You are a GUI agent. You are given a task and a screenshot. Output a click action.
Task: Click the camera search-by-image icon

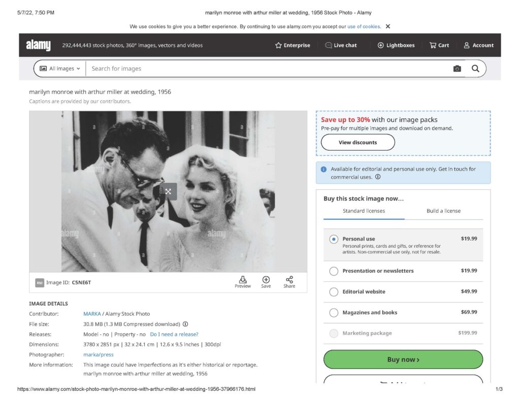457,69
